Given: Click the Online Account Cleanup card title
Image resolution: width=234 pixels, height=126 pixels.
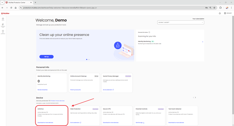Looking at the screenshot, I should (78, 76).
